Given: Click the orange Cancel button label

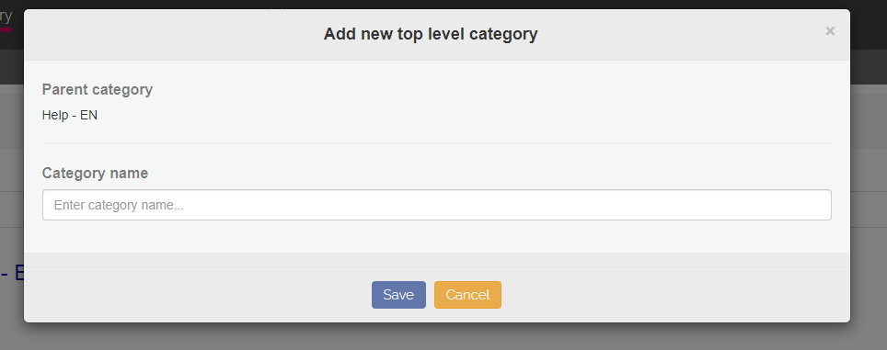Looking at the screenshot, I should pyautogui.click(x=467, y=295).
